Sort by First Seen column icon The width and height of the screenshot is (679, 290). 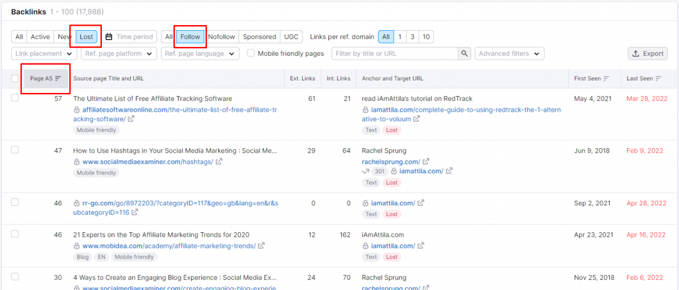coord(607,78)
